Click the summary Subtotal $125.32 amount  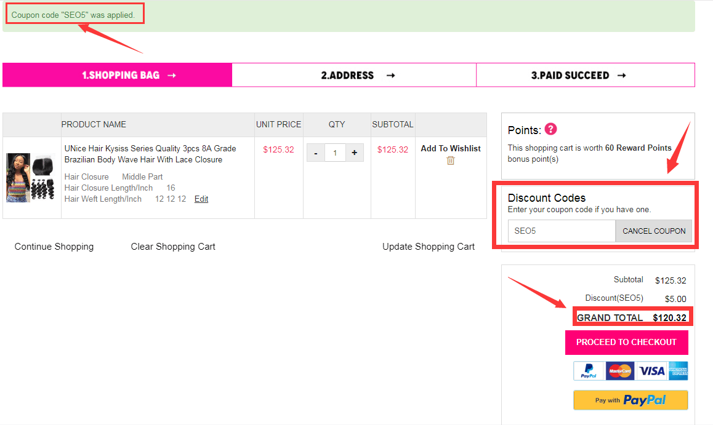point(671,280)
